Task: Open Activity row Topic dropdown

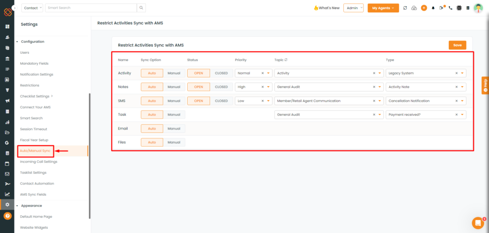Action: pyautogui.click(x=329, y=73)
